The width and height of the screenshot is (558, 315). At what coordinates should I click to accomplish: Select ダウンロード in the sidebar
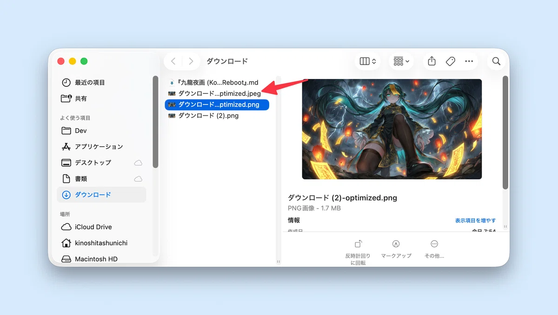click(x=101, y=195)
